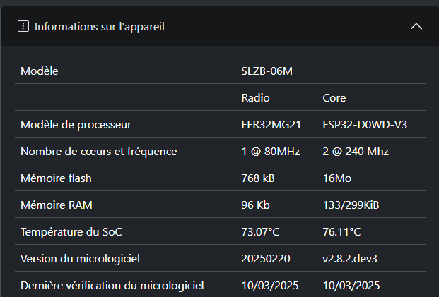Click the 96 Kb RAM value
Image resolution: width=439 pixels, height=297 pixels.
coord(255,205)
